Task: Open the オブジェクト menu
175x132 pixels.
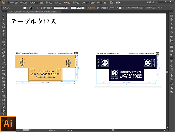Action: click(x=36, y=2)
